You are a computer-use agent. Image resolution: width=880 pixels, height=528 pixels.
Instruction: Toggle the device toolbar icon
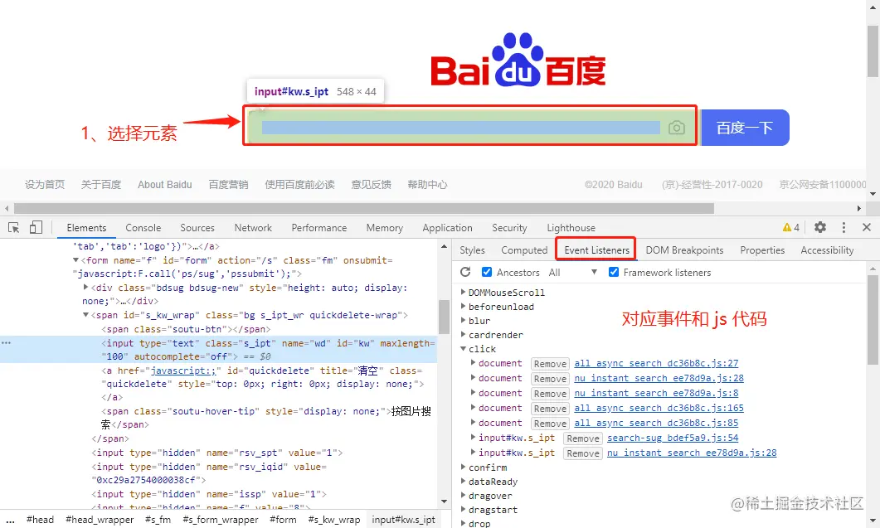(36, 226)
